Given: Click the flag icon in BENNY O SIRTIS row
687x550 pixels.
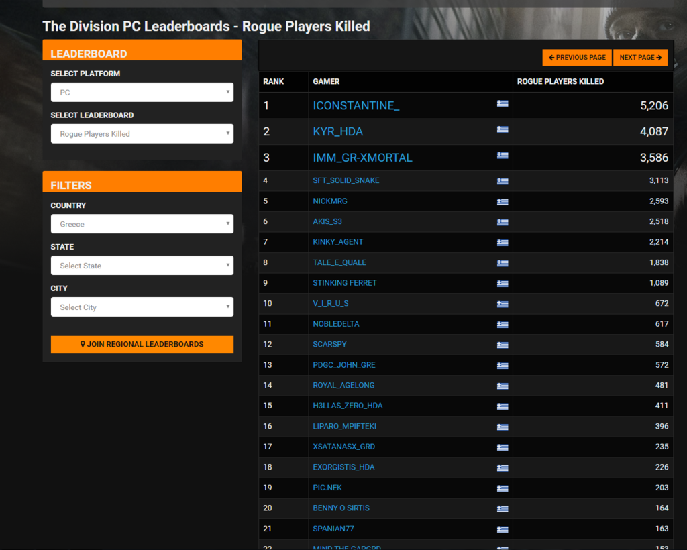Looking at the screenshot, I should [502, 509].
